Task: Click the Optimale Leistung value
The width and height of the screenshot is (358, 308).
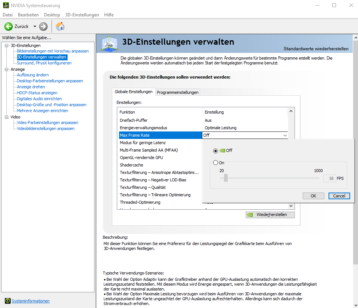Action: [221, 128]
